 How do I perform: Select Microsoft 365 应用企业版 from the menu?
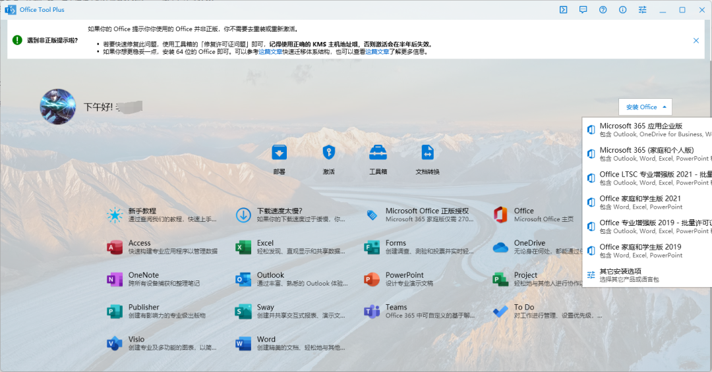click(647, 129)
